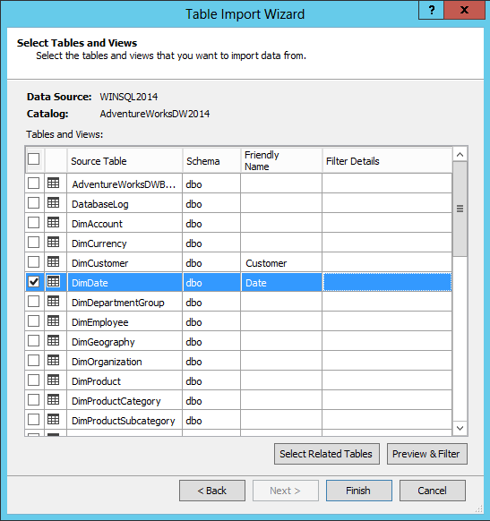Image resolution: width=490 pixels, height=521 pixels.
Task: Open help with the question mark icon
Action: (431, 10)
